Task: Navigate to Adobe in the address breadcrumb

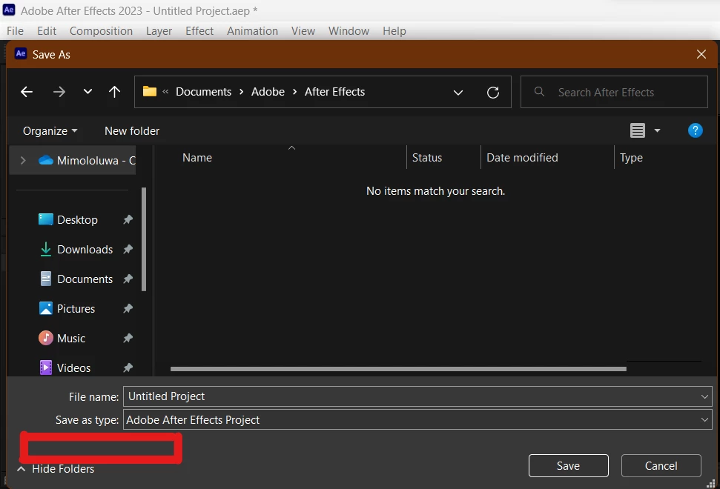Action: [x=268, y=92]
